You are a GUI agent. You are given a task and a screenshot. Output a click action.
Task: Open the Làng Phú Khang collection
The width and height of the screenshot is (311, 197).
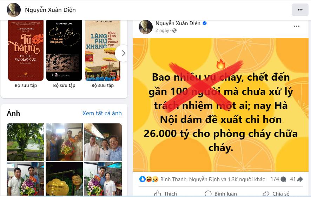point(102,51)
